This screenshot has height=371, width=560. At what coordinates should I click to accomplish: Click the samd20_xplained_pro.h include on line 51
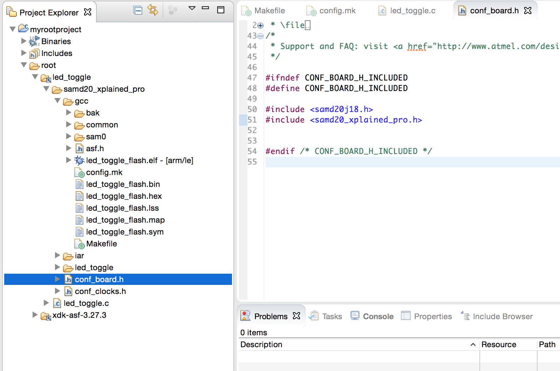point(366,120)
